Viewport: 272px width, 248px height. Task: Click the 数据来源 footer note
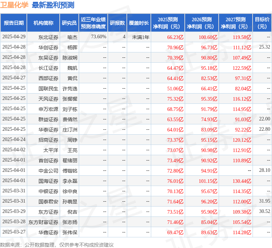(57, 245)
